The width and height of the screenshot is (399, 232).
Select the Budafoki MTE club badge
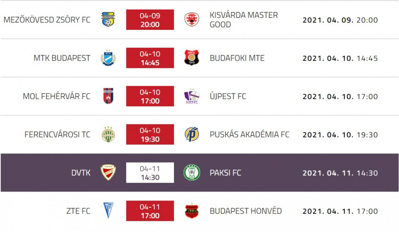(192, 58)
